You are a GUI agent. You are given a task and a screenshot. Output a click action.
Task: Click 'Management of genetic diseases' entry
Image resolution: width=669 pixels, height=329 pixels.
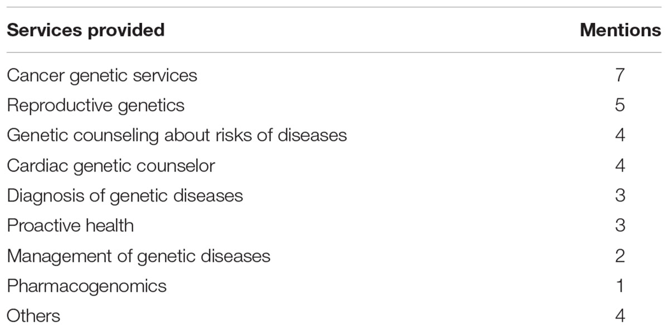138,256
